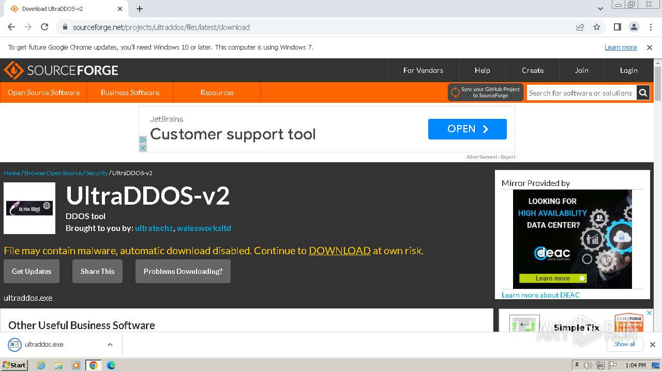Viewport: 662px width, 372px height.
Task: Click Sync your GitHub Project button
Action: tap(486, 92)
